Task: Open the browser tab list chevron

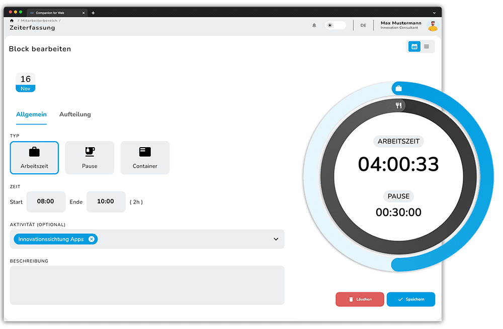Action: (434, 13)
